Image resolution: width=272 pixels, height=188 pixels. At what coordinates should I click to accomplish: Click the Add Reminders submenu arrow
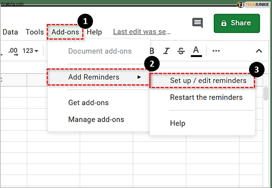click(139, 77)
